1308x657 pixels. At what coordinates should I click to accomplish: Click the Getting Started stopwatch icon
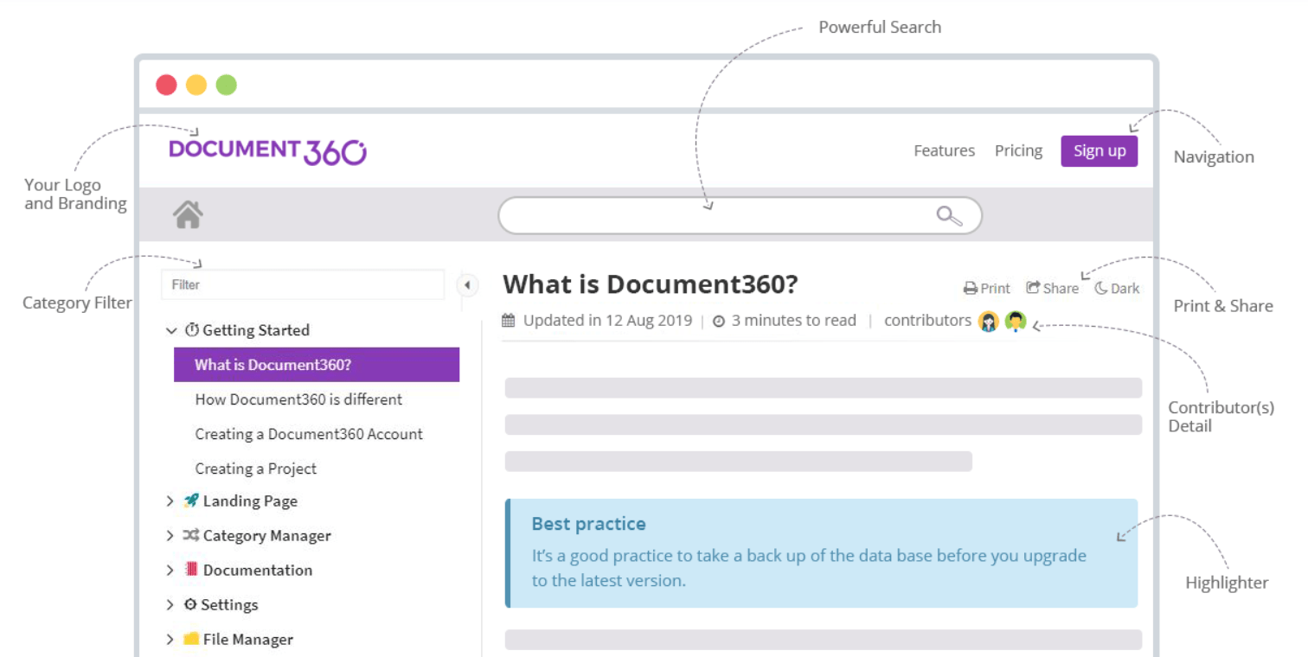[x=192, y=329]
